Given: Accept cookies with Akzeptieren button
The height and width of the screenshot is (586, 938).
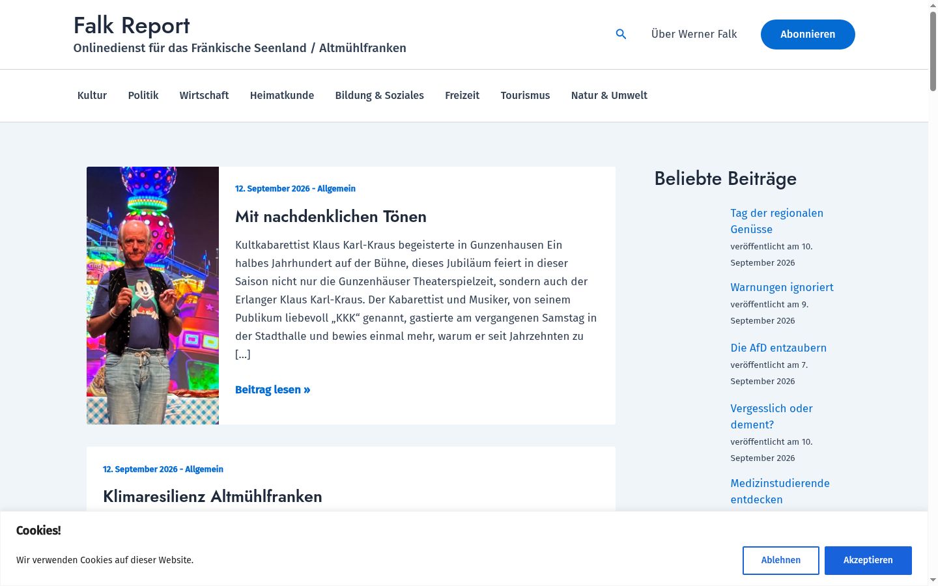Looking at the screenshot, I should tap(868, 561).
